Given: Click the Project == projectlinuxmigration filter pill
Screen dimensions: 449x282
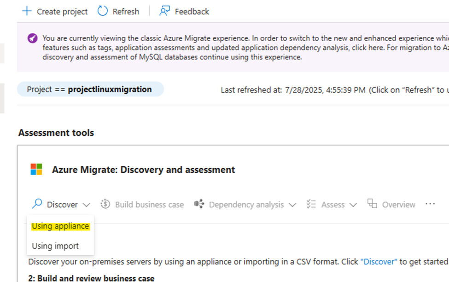Looking at the screenshot, I should point(90,89).
